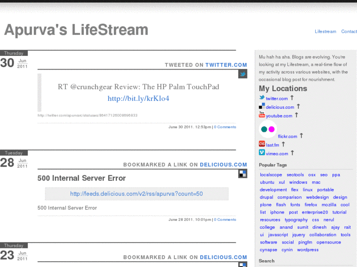Click the Delicious icon beside delicious.com
The width and height of the screenshot is (357, 267).
(262, 106)
